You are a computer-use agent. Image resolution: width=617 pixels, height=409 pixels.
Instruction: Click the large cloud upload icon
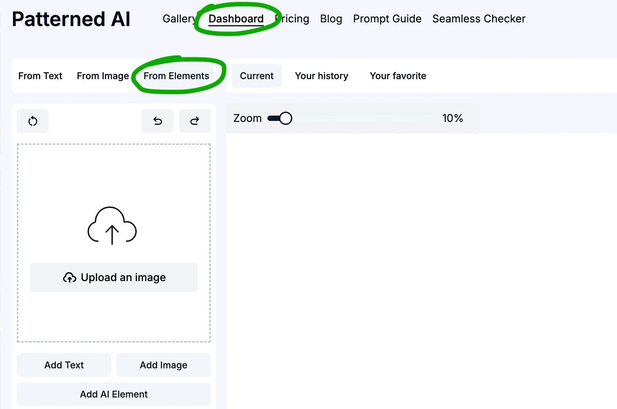112,226
